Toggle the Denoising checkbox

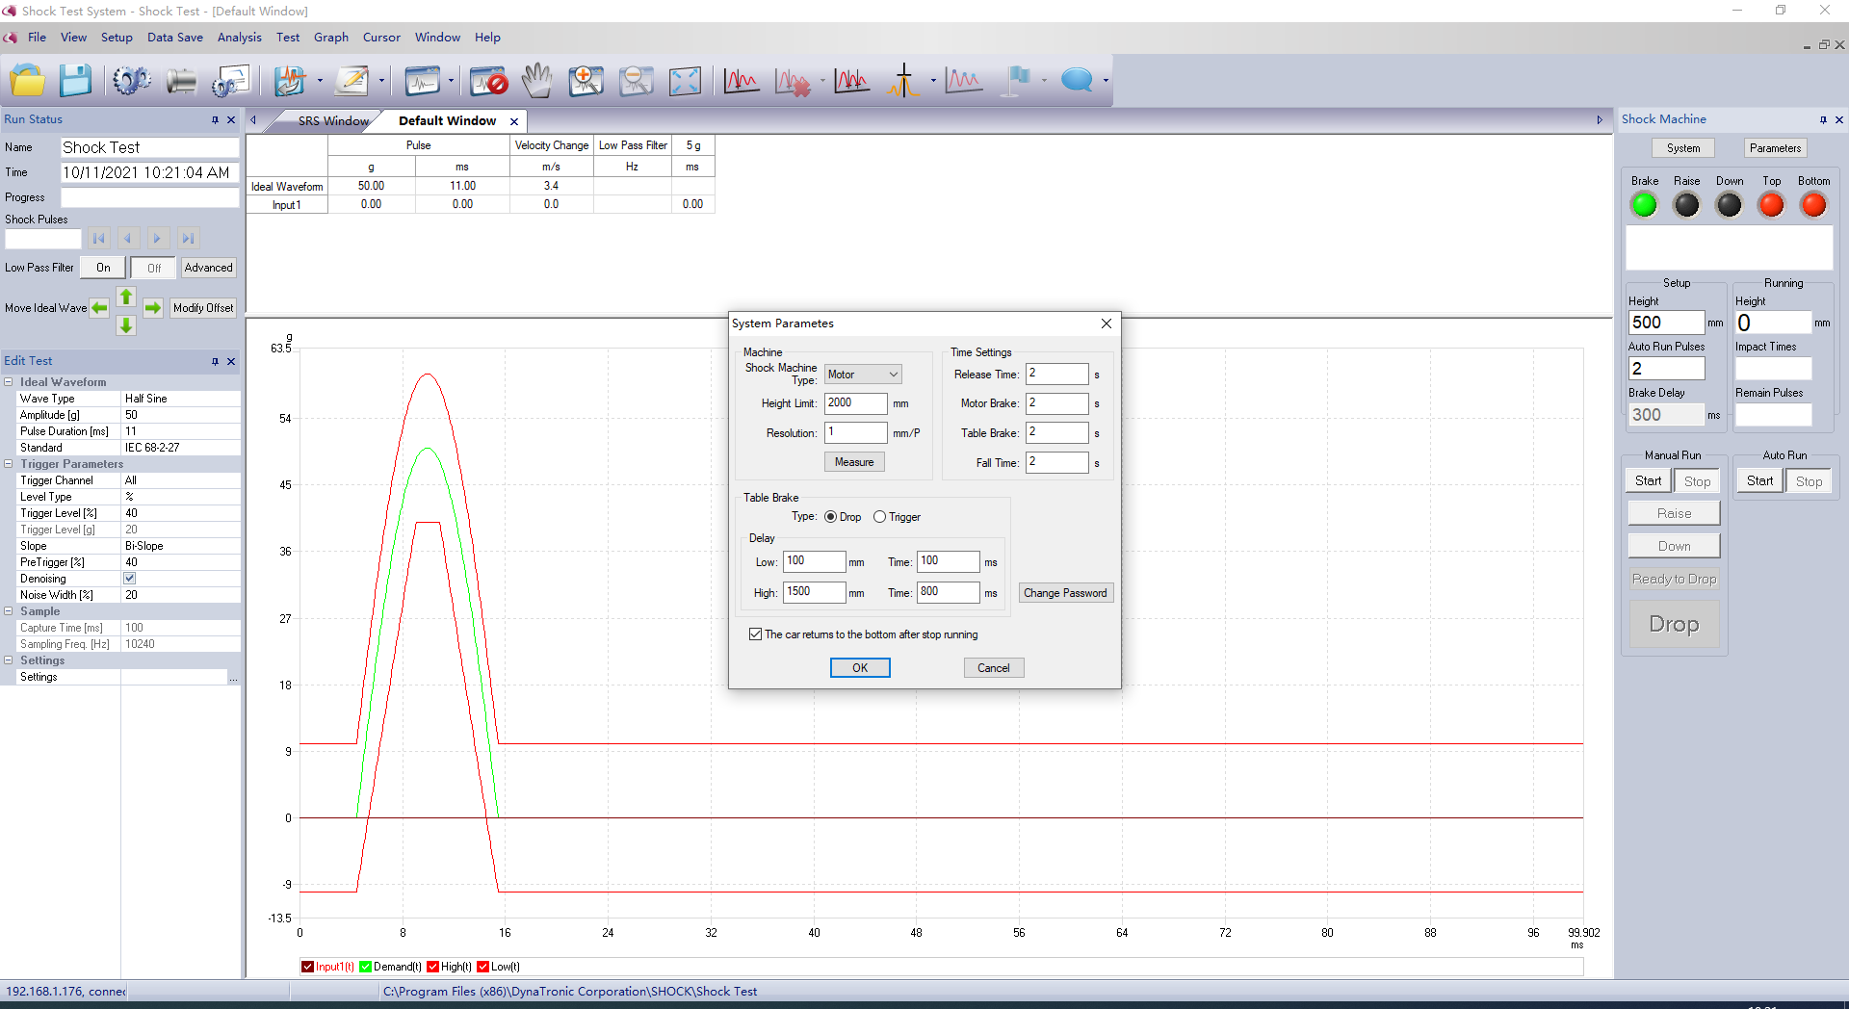[130, 579]
